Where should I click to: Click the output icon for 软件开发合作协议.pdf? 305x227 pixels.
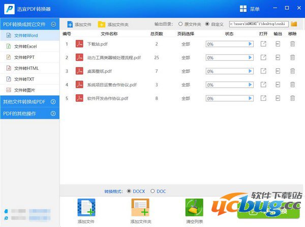tap(278, 98)
